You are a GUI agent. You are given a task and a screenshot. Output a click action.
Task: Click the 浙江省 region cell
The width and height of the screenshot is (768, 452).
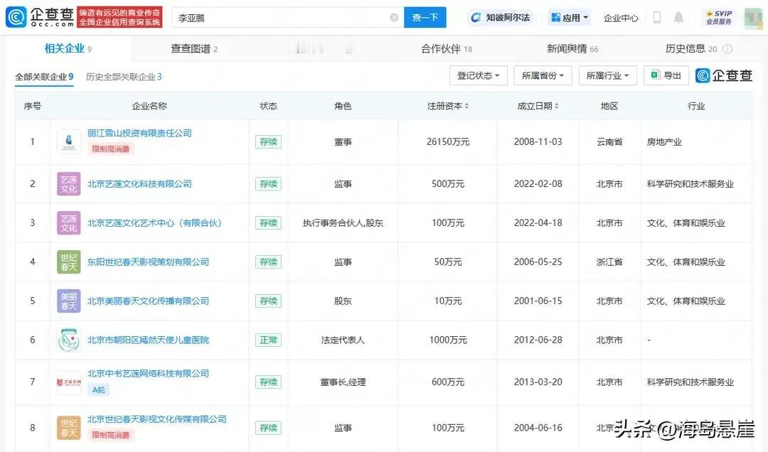pyautogui.click(x=609, y=262)
